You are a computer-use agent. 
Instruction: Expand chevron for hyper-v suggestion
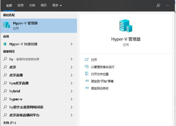coord(72,99)
